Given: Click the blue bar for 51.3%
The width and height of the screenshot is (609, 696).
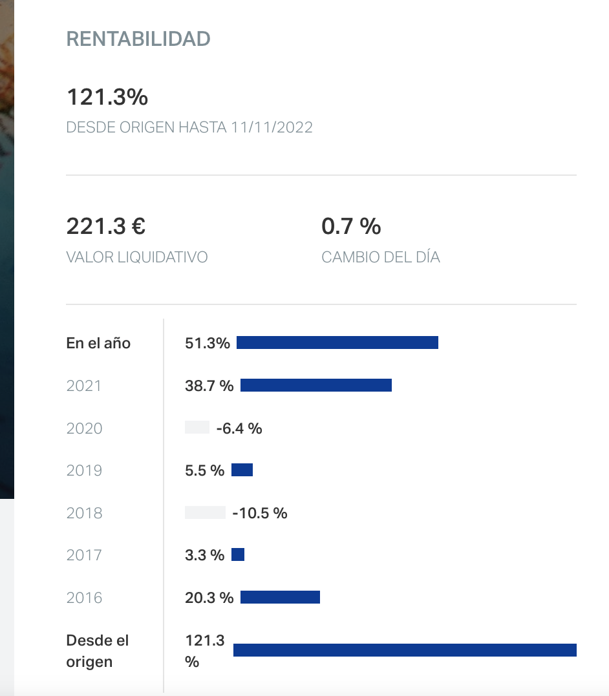Looking at the screenshot, I should [337, 343].
